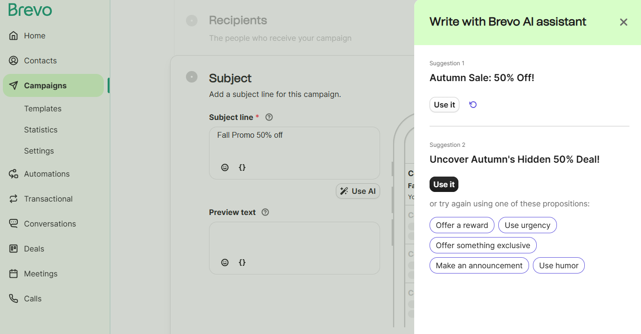The image size is (641, 334).
Task: Click the Brevo logo
Action: (x=30, y=10)
